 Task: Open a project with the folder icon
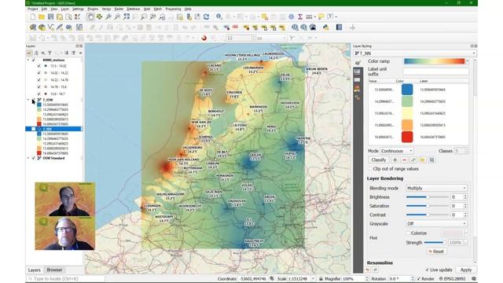[42, 17]
